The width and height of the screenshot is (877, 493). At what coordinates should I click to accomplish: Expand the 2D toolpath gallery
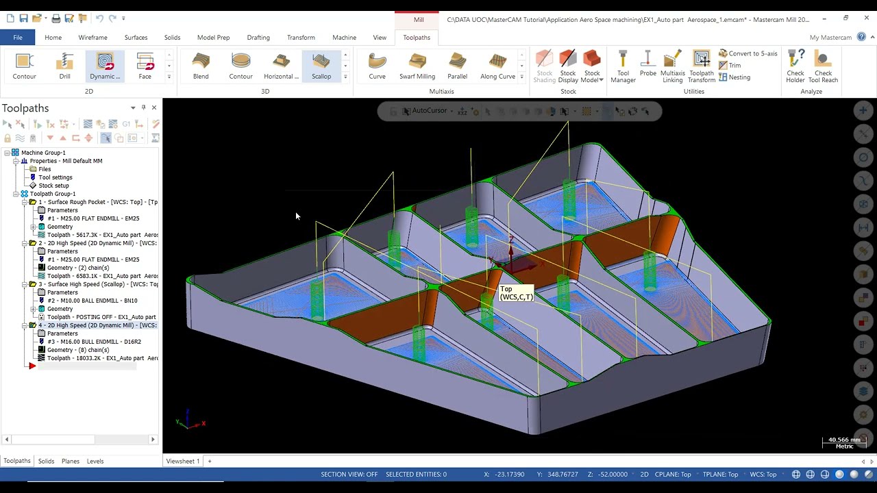tap(169, 77)
